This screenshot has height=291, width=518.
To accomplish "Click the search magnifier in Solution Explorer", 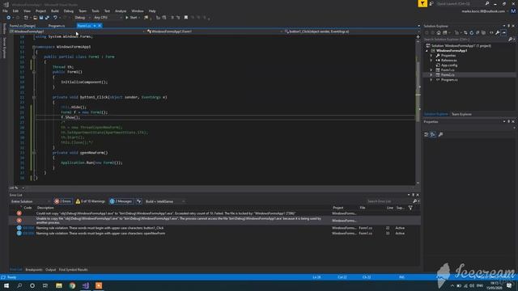I will (511, 40).
